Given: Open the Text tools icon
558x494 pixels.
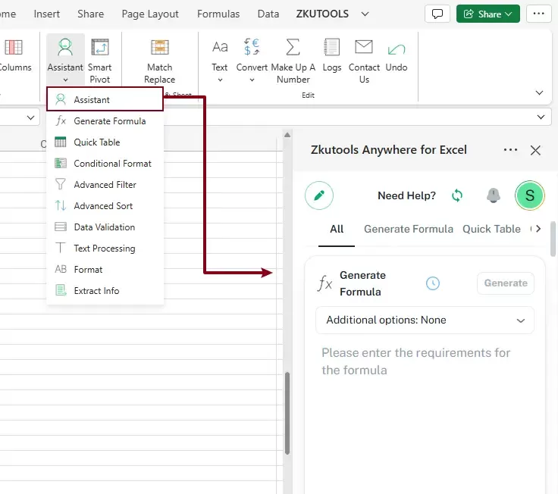Looking at the screenshot, I should coord(220,47).
